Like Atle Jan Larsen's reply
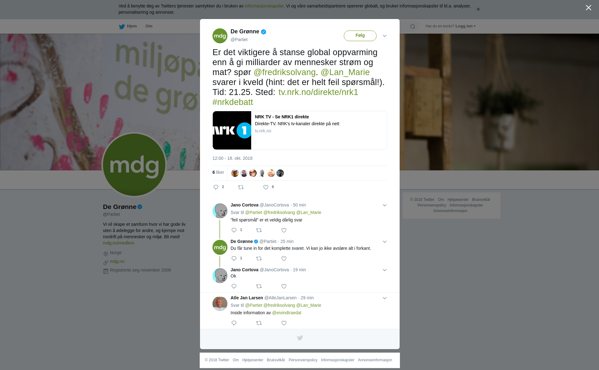 [x=284, y=323]
